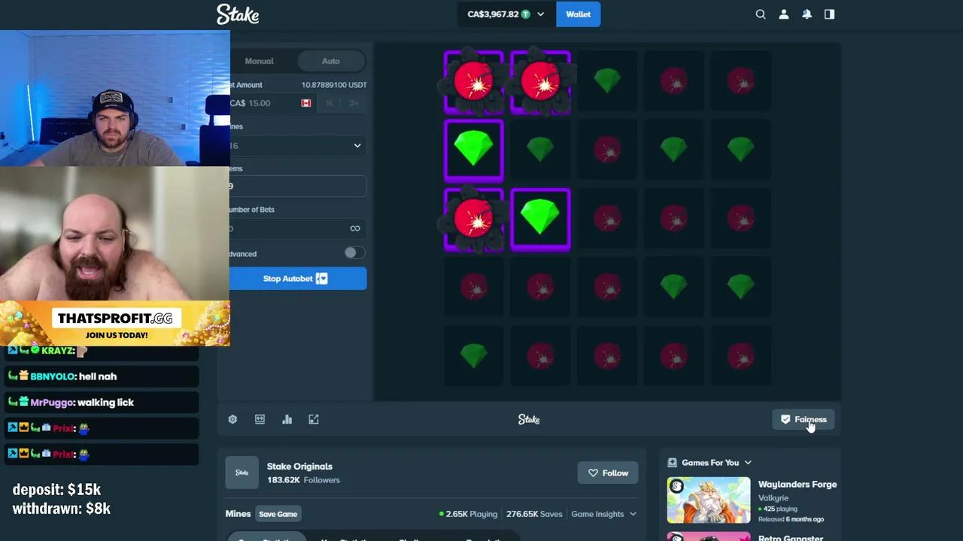
Task: Click the 2× bet multiplier button
Action: [354, 103]
